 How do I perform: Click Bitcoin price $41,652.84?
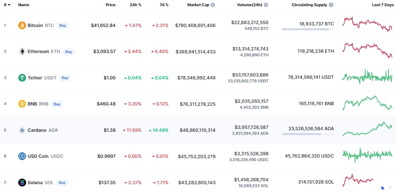click(x=103, y=25)
